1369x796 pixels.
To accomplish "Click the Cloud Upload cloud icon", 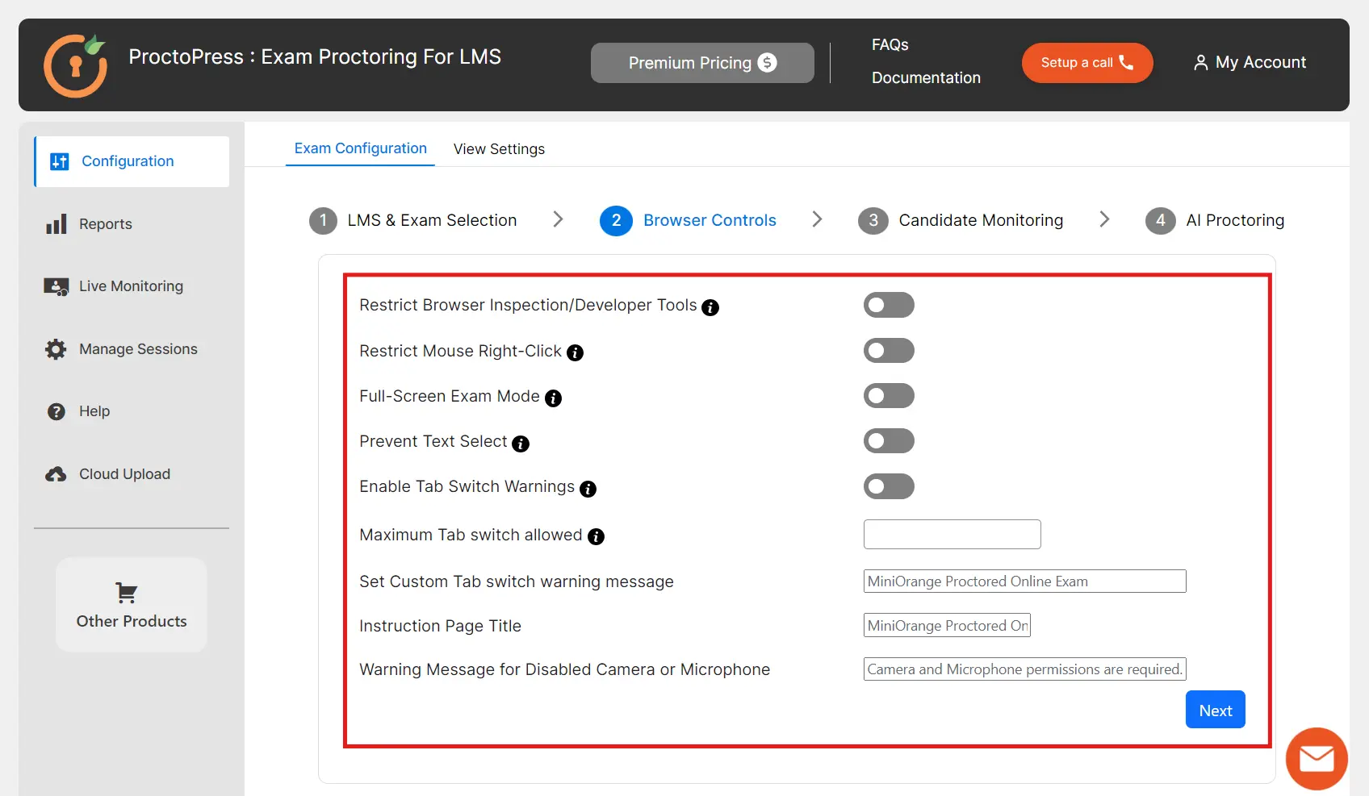I will tap(56, 474).
